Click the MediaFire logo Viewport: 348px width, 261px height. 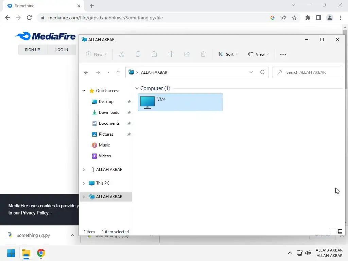click(46, 36)
